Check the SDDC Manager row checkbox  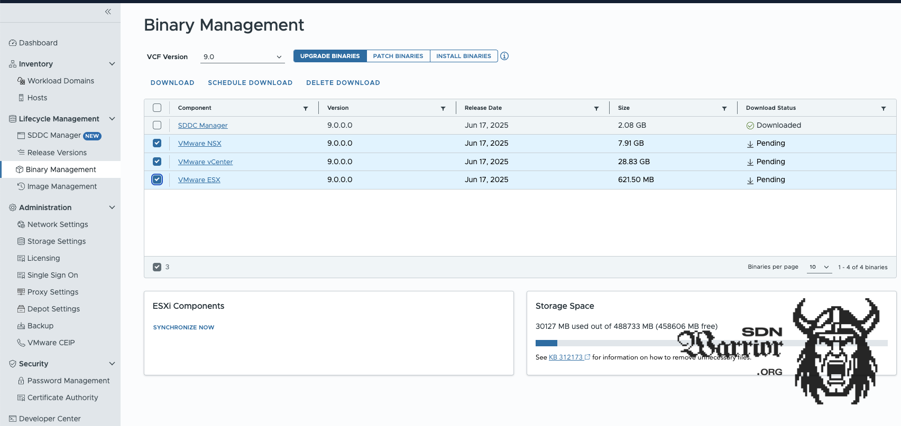point(157,125)
